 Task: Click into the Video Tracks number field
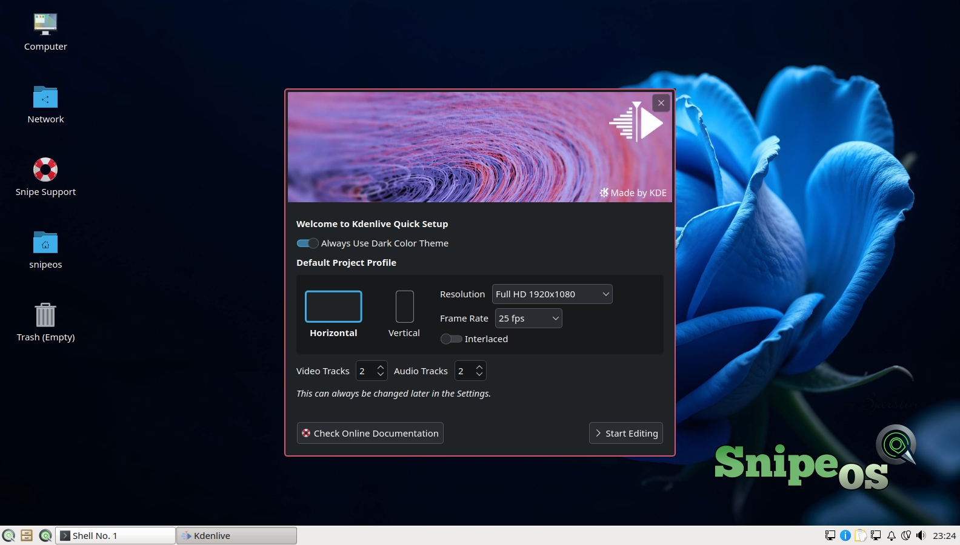[365, 371]
